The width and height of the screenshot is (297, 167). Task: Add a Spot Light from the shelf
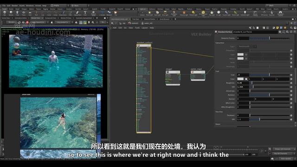click(157, 13)
